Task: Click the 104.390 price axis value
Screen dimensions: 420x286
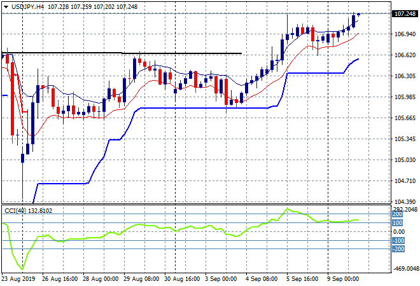Action: (405, 201)
